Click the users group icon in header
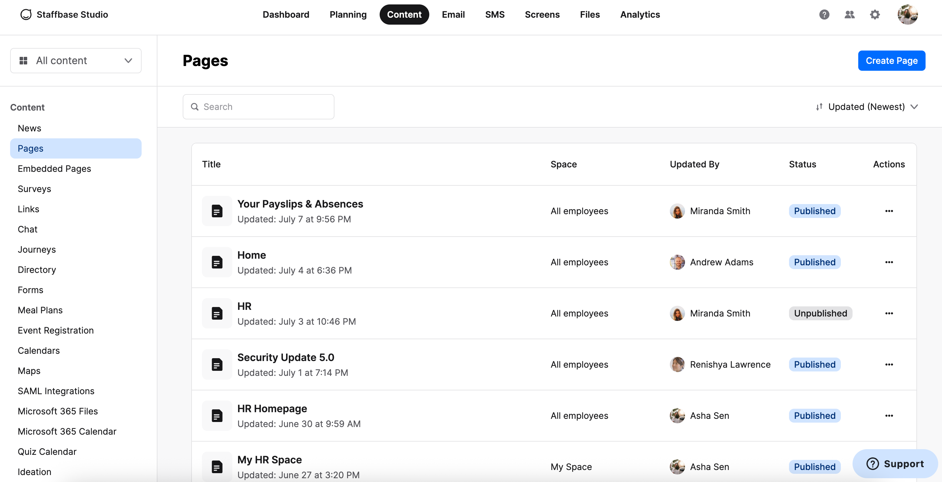 pyautogui.click(x=849, y=15)
